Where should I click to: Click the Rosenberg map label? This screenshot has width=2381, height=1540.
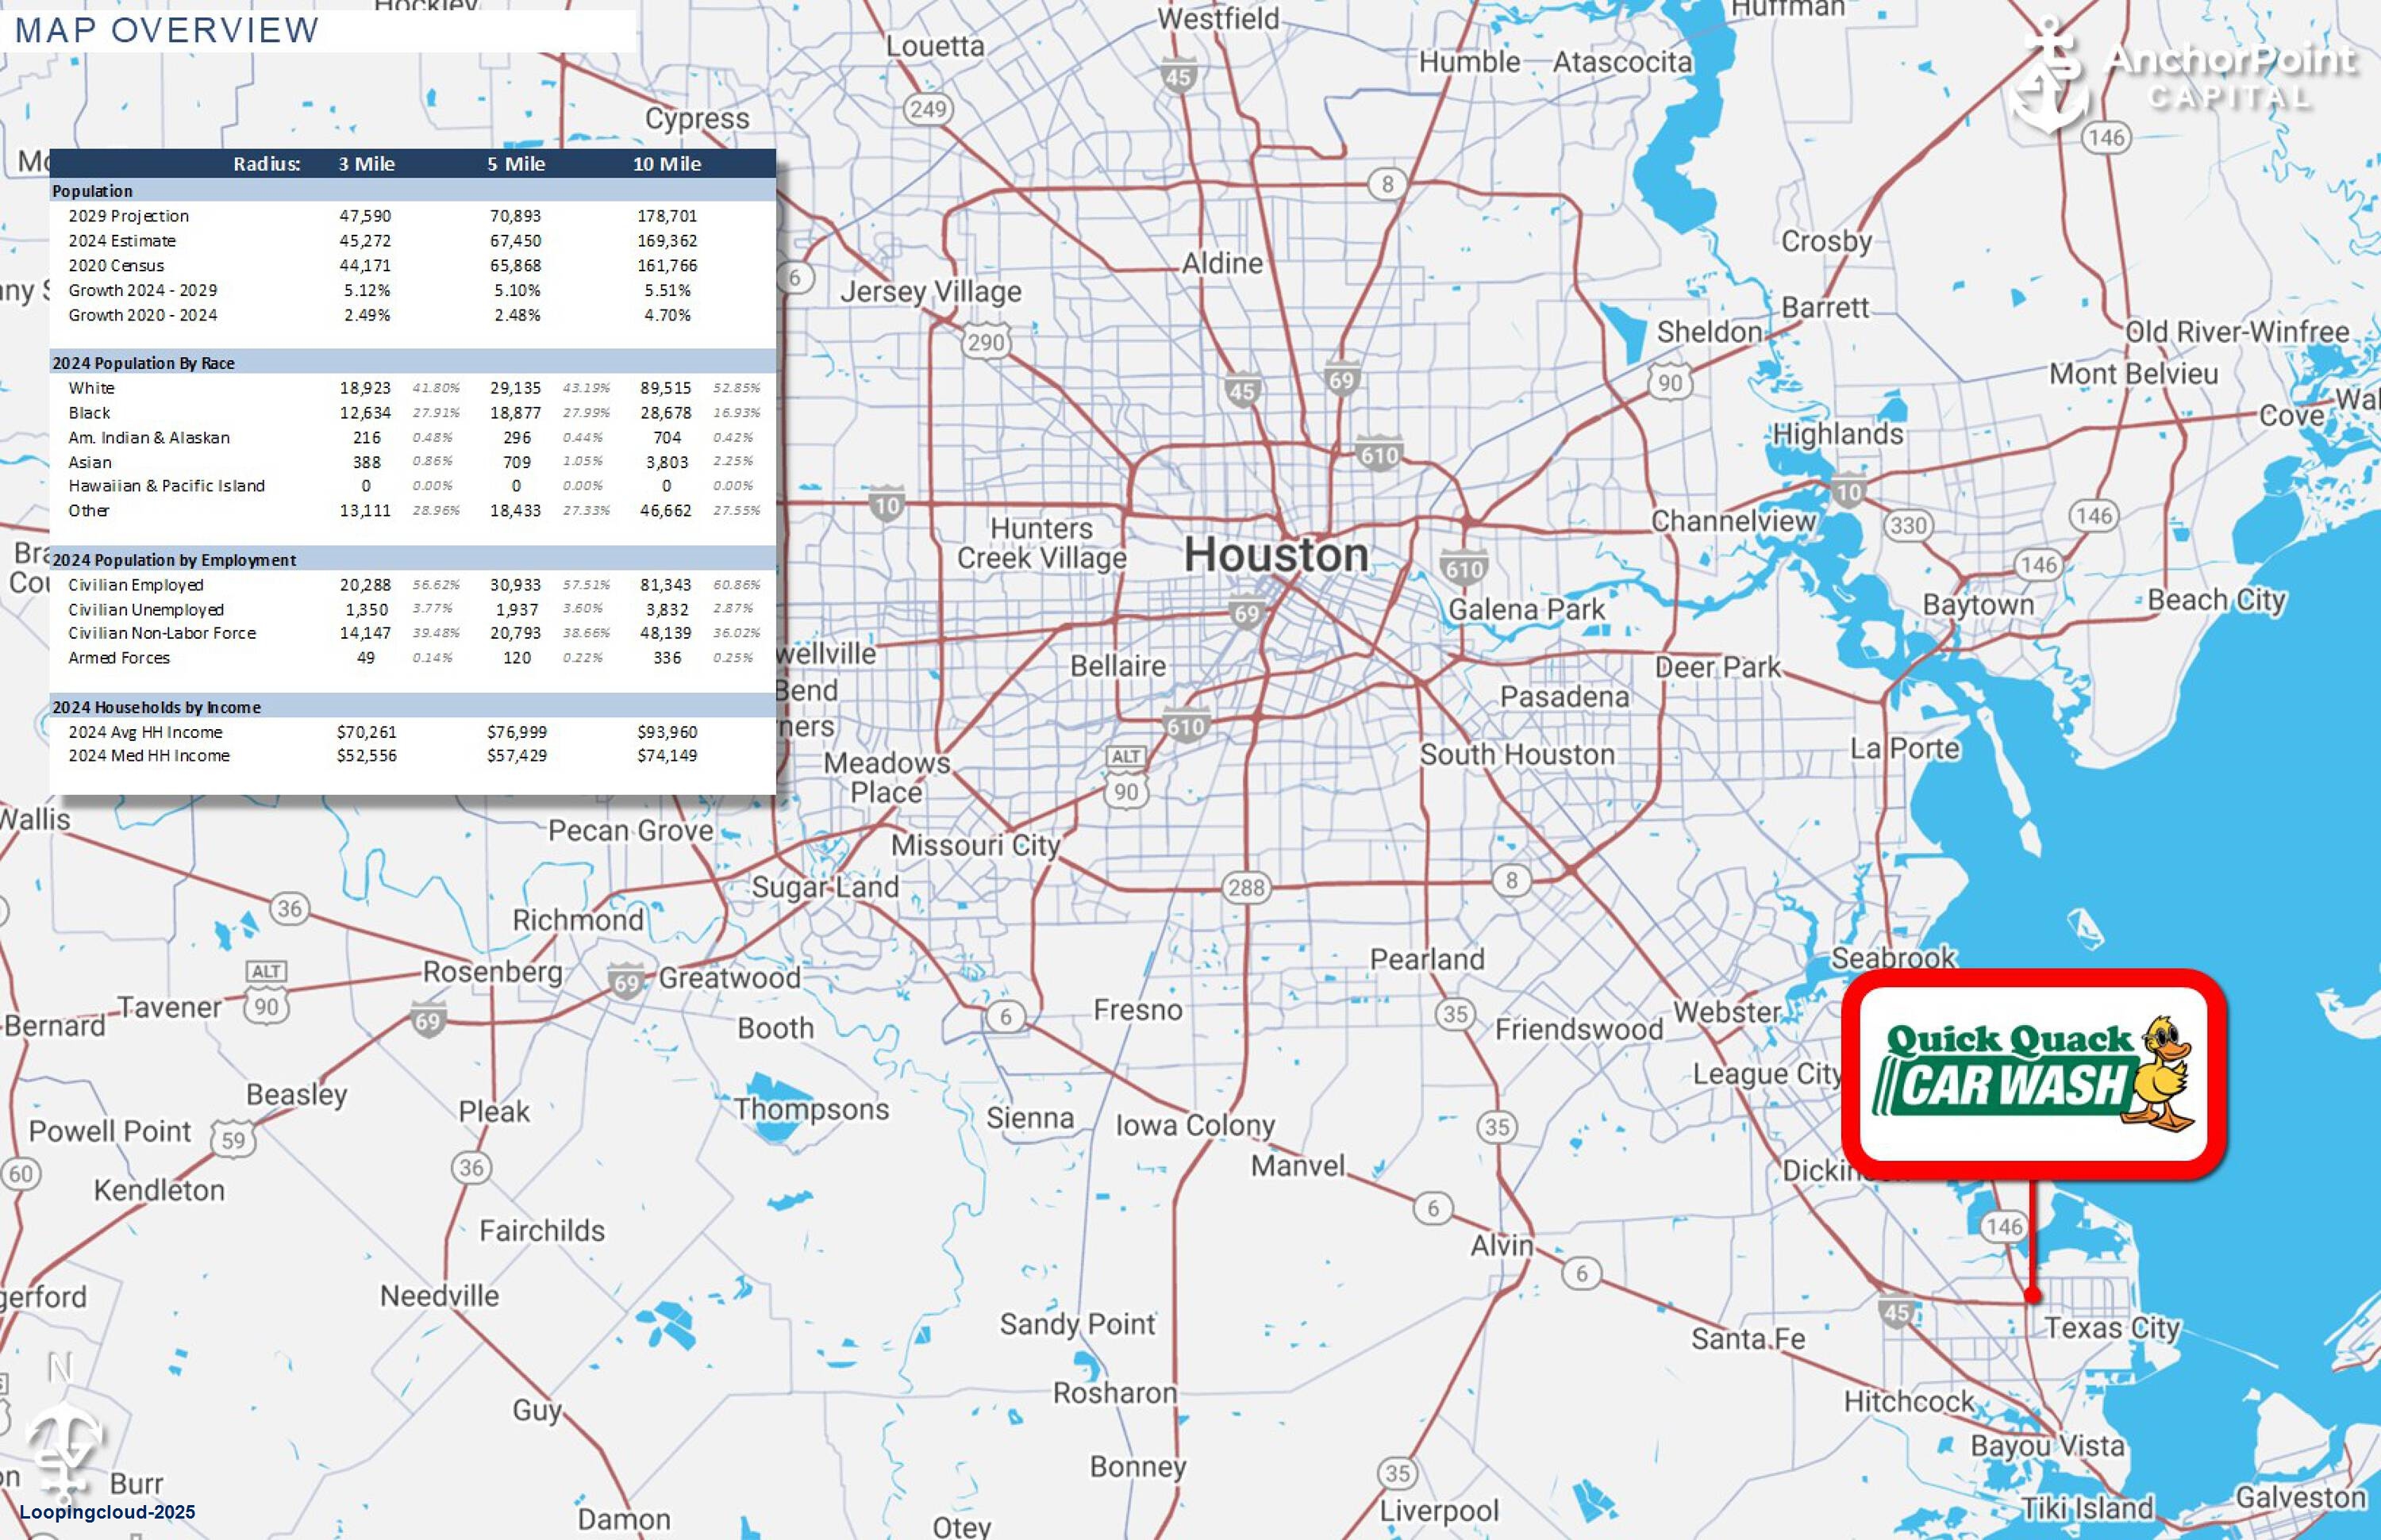(491, 972)
